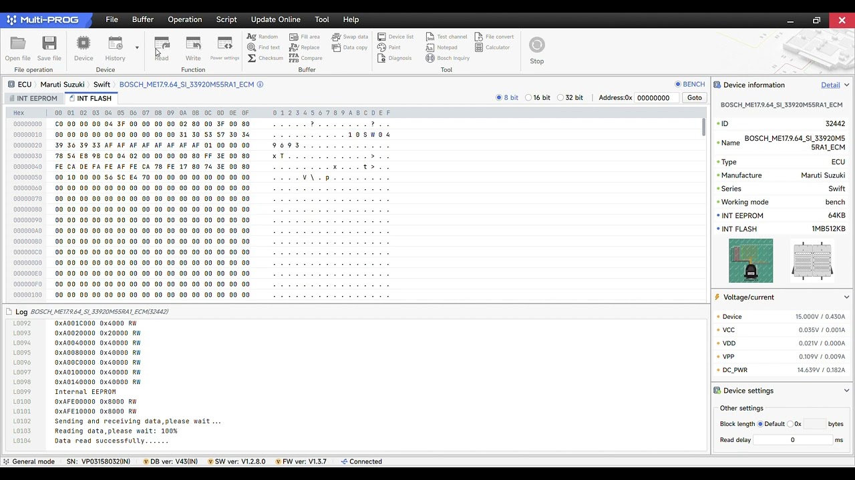The height and width of the screenshot is (480, 855).
Task: Open the Device list tool
Action: 395,37
